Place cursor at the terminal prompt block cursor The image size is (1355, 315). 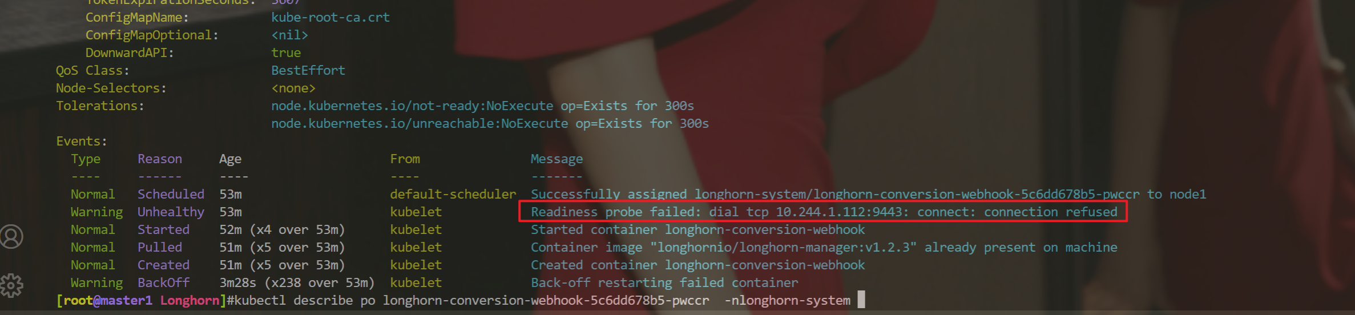point(861,300)
